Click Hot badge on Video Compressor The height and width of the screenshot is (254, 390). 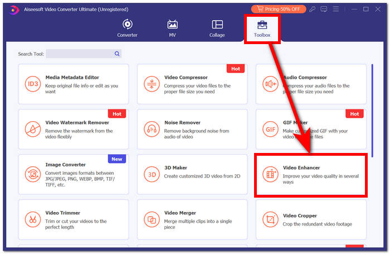click(236, 69)
